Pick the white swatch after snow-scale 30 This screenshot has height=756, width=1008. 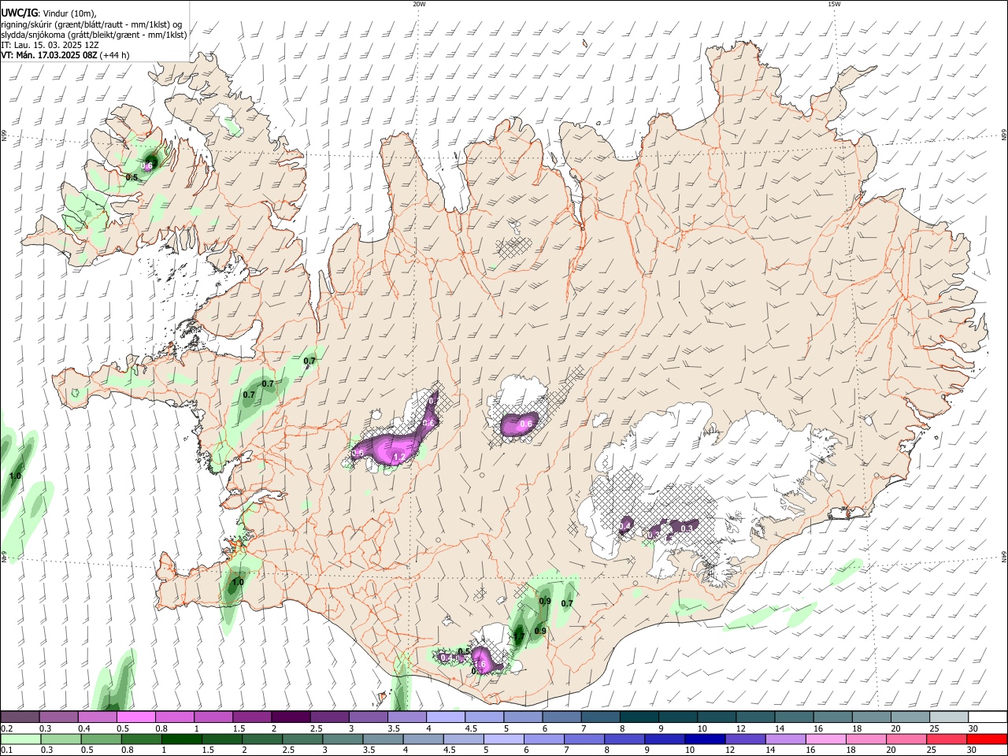click(x=988, y=717)
